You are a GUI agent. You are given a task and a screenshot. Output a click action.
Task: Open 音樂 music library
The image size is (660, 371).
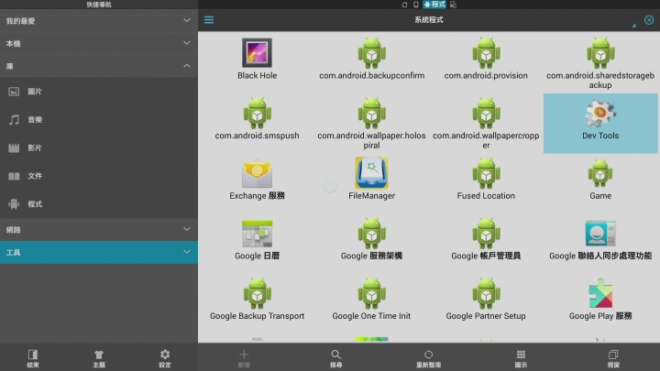click(x=99, y=119)
